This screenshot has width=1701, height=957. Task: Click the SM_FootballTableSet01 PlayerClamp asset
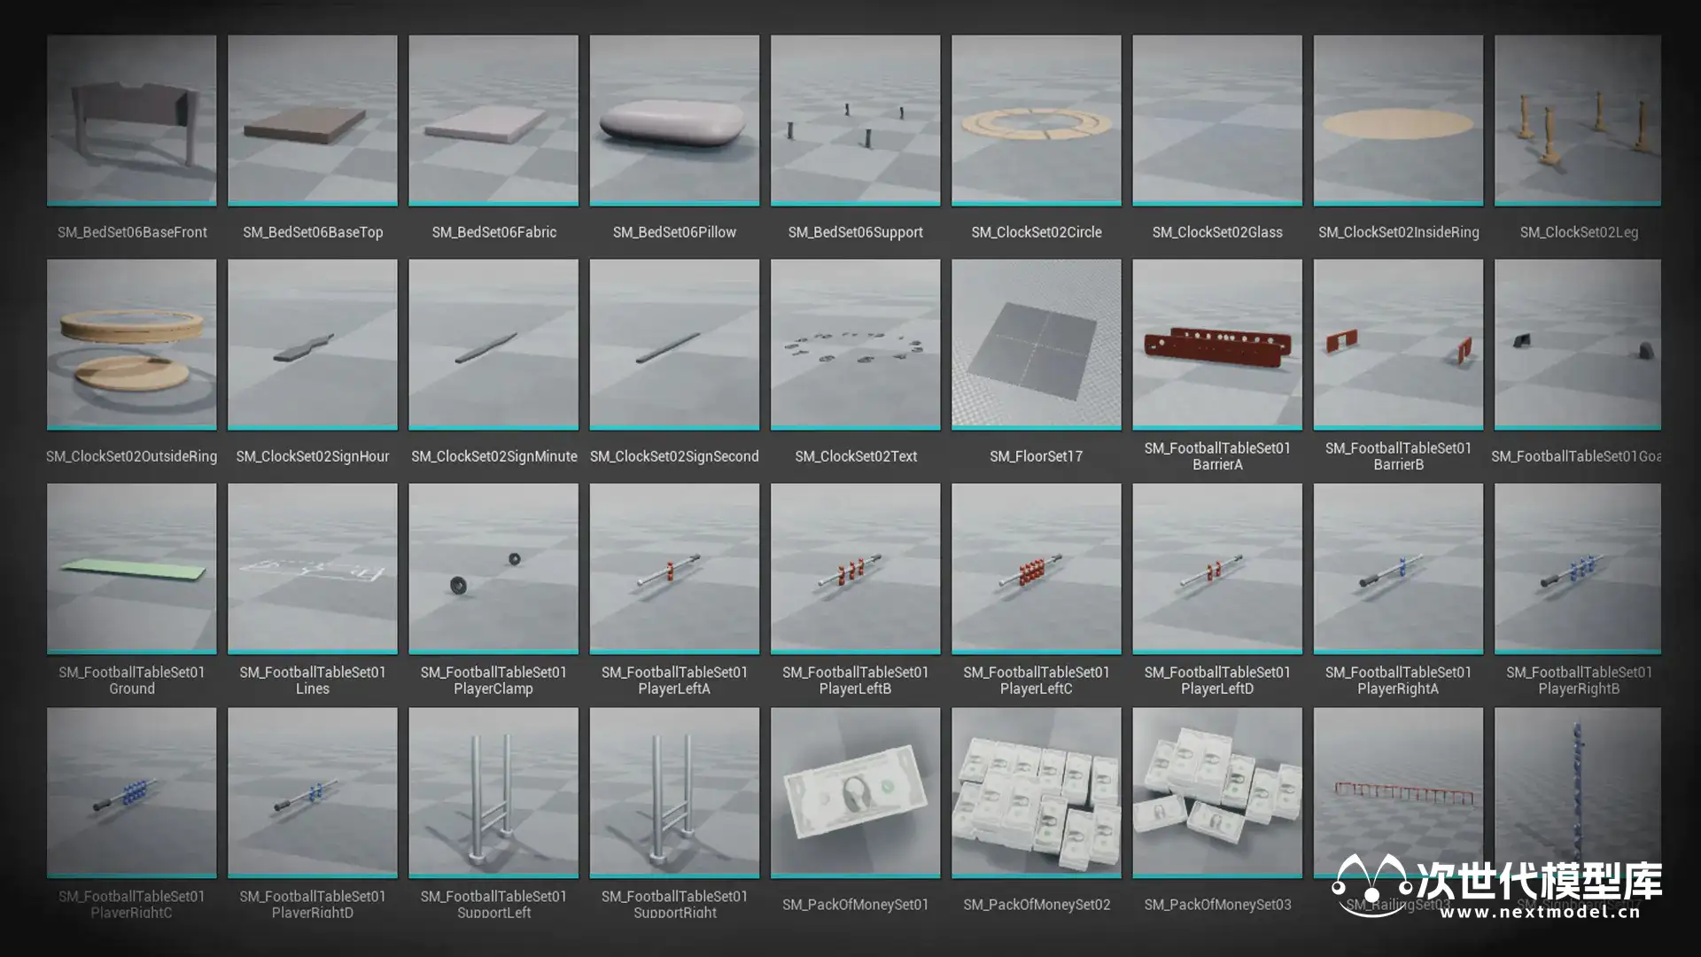tap(493, 569)
